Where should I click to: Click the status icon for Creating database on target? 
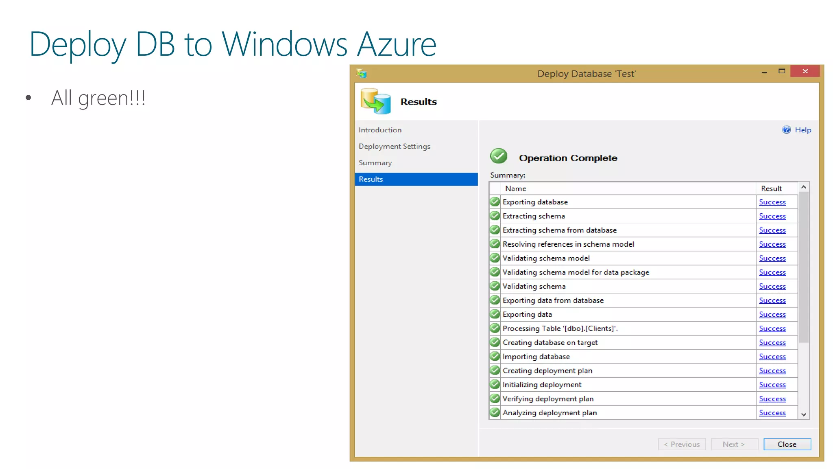(x=495, y=342)
